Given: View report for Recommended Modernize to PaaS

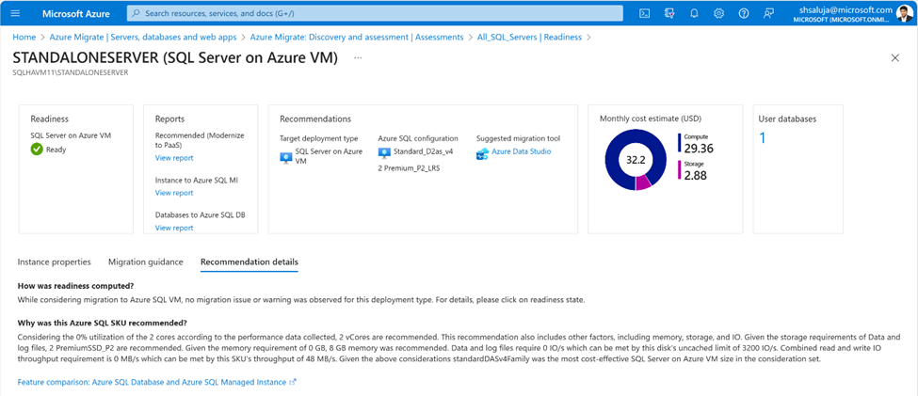Looking at the screenshot, I should 174,158.
